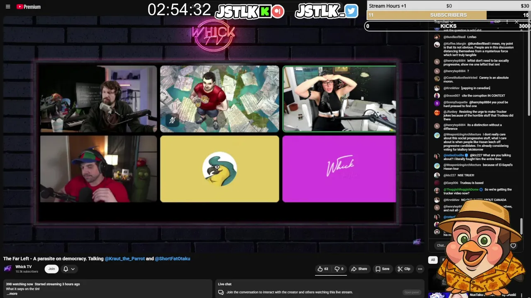Click @SonnyDuquette purple avatar

point(437,103)
